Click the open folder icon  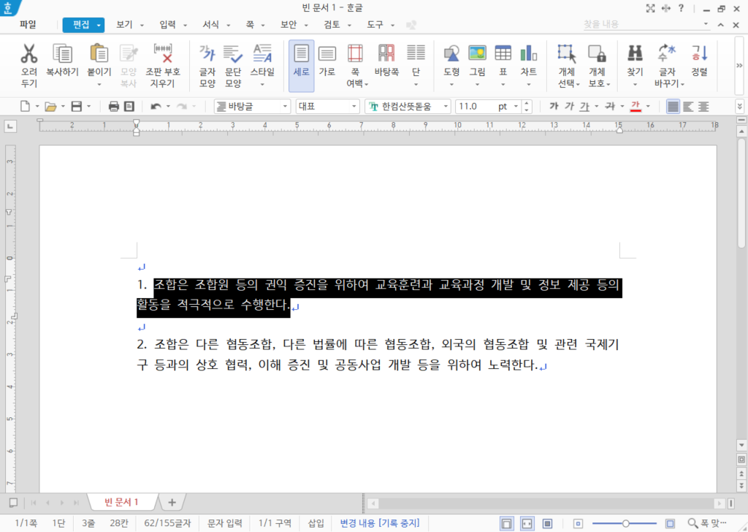[x=50, y=107]
